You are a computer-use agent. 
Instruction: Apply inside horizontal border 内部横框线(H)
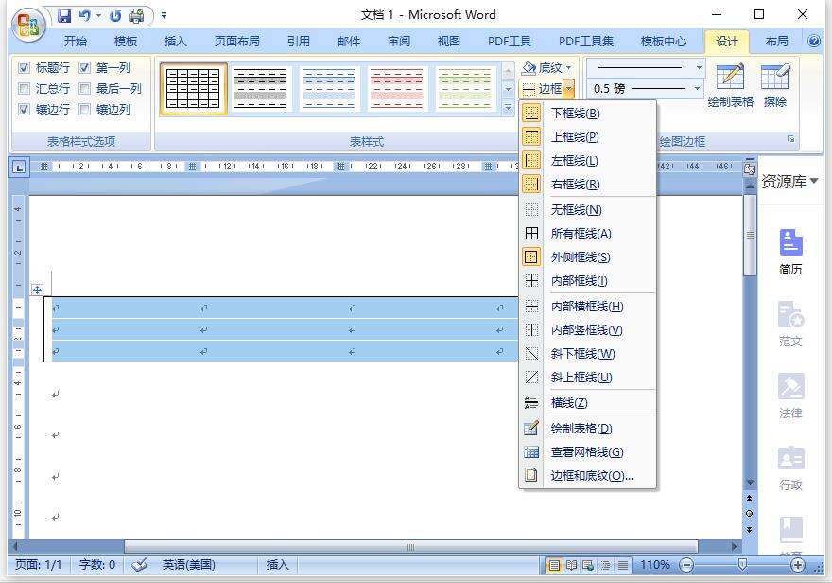click(x=587, y=307)
